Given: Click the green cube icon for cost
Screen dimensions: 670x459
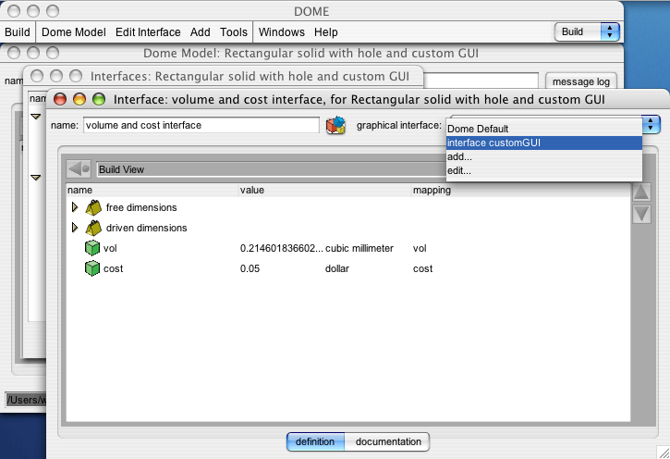Looking at the screenshot, I should 91,268.
